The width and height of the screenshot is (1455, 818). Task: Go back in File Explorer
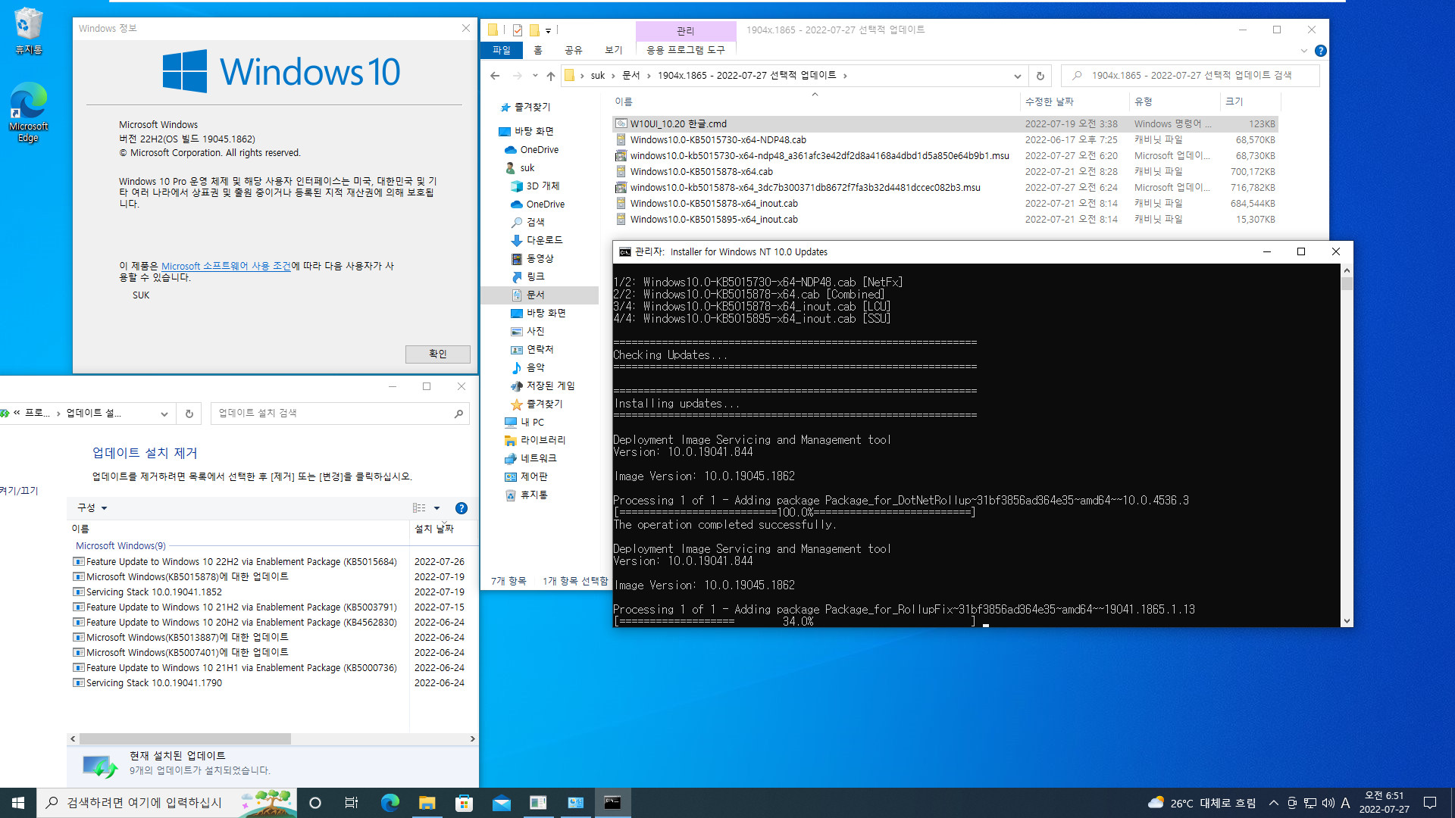(x=495, y=76)
